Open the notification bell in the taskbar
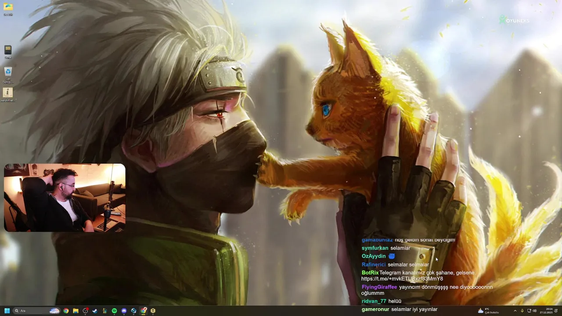Image resolution: width=562 pixels, height=316 pixels. [x=556, y=311]
